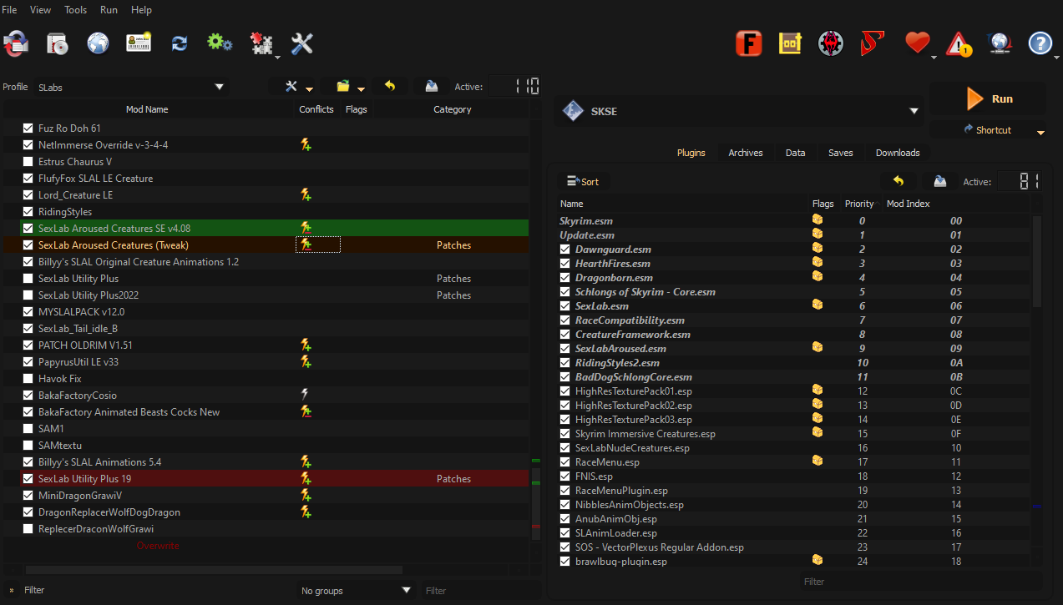
Task: Click the globe Update check icon
Action: pos(999,43)
